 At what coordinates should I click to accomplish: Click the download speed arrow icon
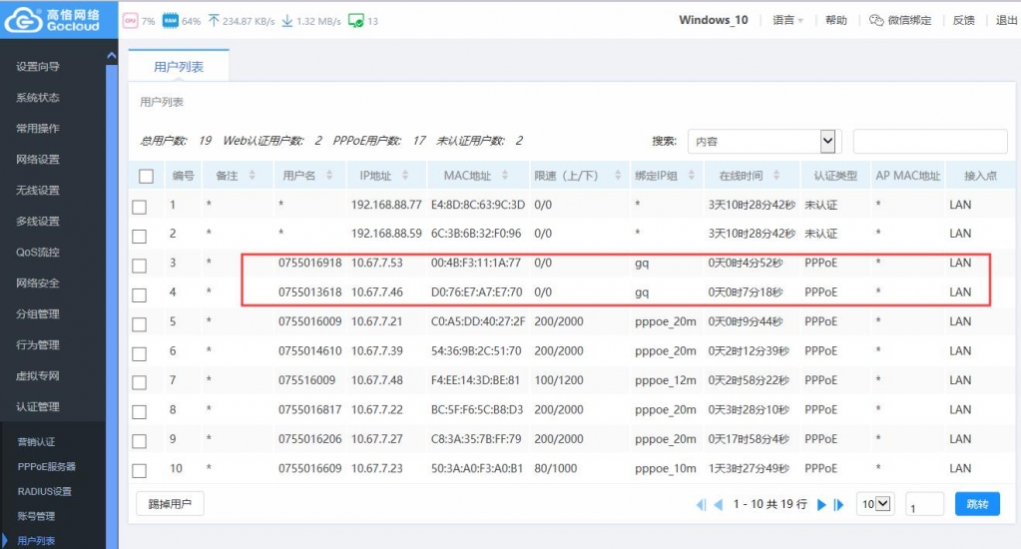coord(287,21)
